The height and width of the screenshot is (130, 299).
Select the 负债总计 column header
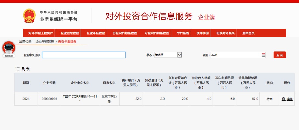coord(154,83)
